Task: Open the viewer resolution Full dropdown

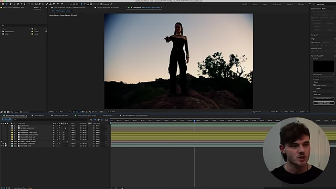Action: [x=65, y=112]
